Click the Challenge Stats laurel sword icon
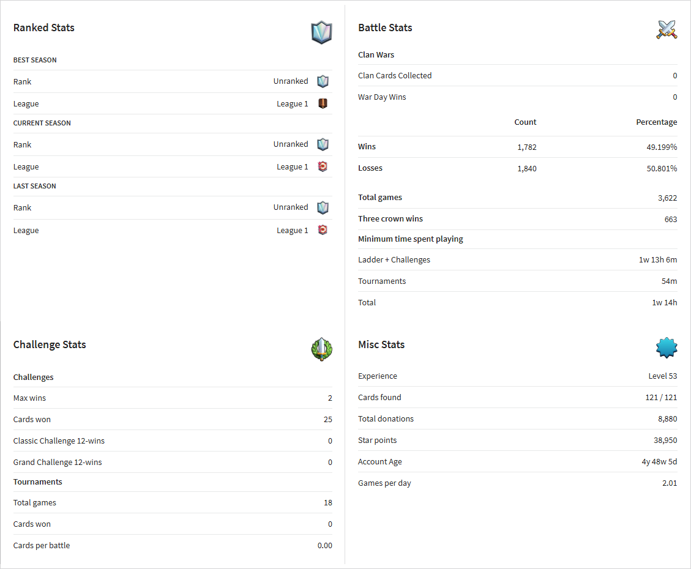Image resolution: width=691 pixels, height=569 pixels. [x=321, y=349]
